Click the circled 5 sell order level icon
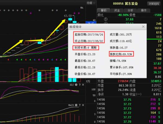The width and height of the screenshot is (163, 124). (x=106, y=19)
